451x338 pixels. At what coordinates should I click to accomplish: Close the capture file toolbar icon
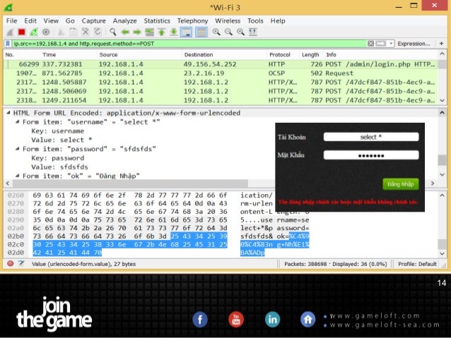click(x=86, y=32)
